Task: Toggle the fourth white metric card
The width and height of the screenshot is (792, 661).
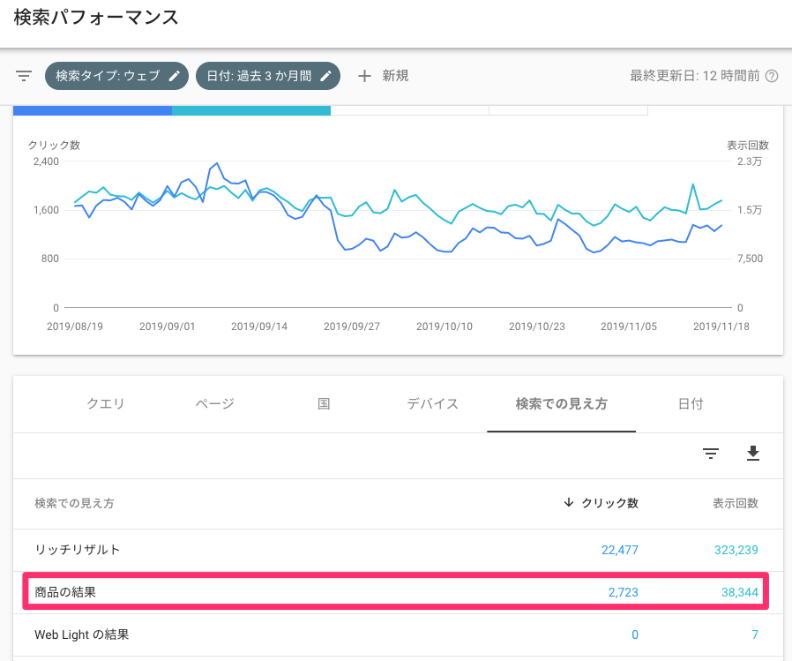Action: [568, 110]
